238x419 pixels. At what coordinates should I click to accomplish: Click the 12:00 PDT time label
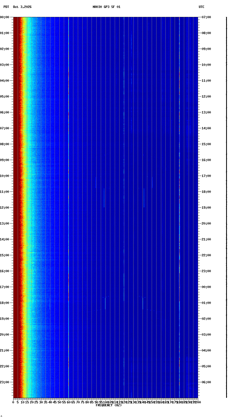[4, 208]
